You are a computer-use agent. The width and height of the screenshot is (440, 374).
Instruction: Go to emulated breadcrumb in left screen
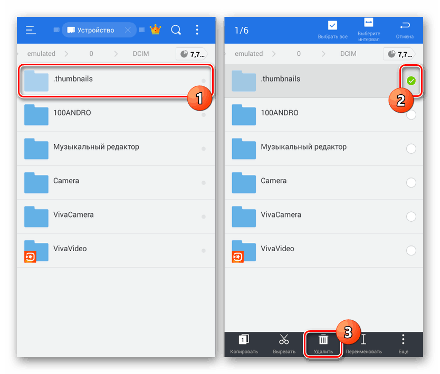[x=41, y=54]
